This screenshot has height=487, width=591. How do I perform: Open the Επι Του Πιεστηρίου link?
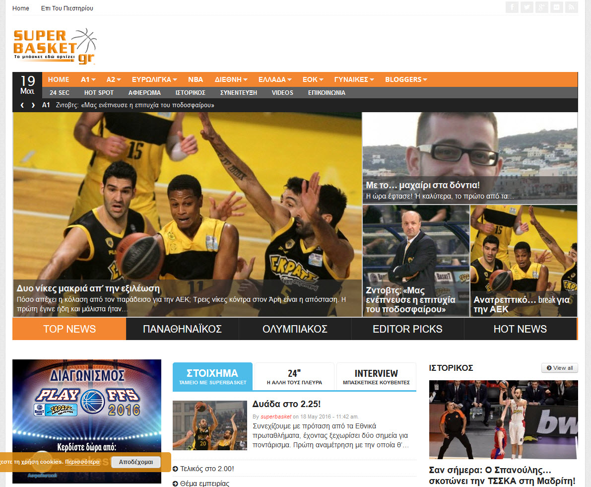point(67,8)
